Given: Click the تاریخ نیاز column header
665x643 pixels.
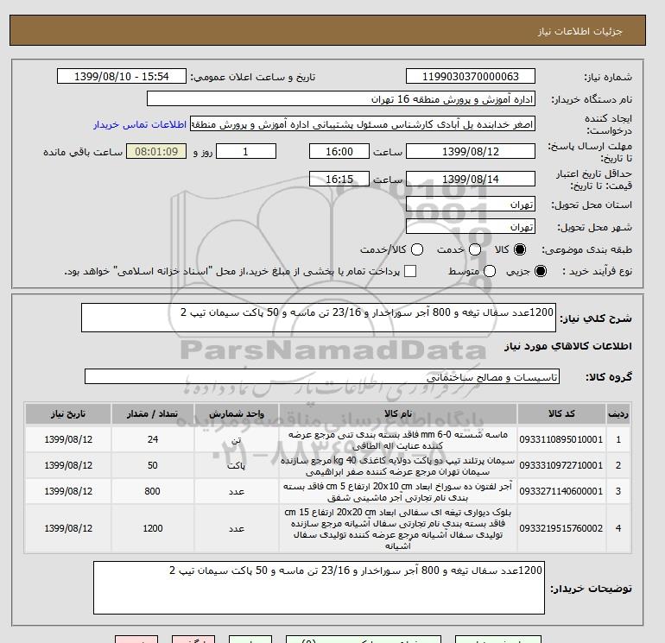Looking at the screenshot, I should click(68, 413).
